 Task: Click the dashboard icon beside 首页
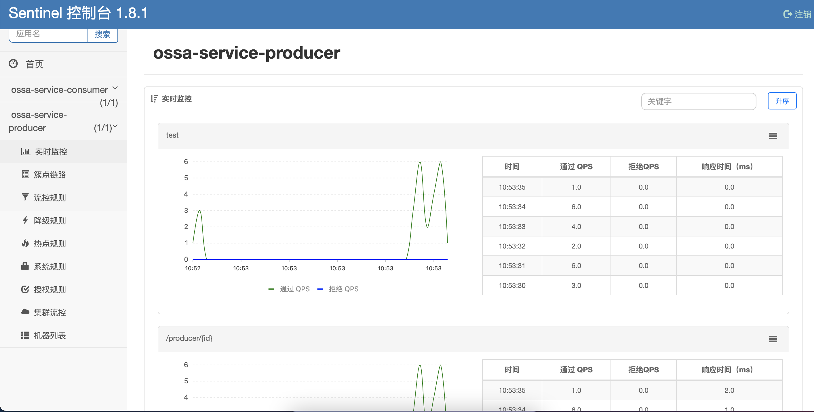[13, 64]
